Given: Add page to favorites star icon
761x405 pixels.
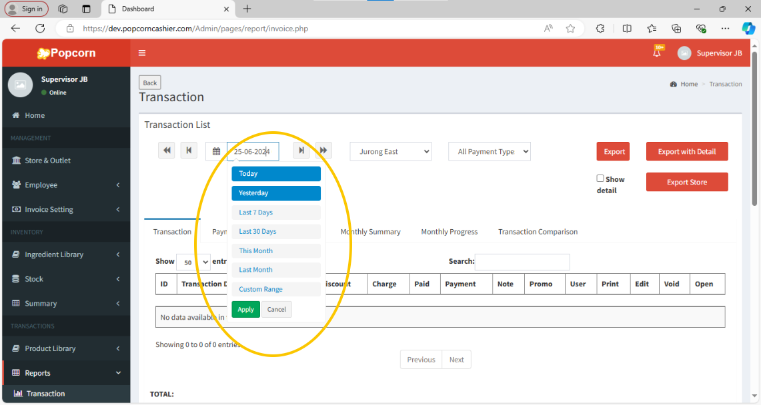Looking at the screenshot, I should coord(570,29).
